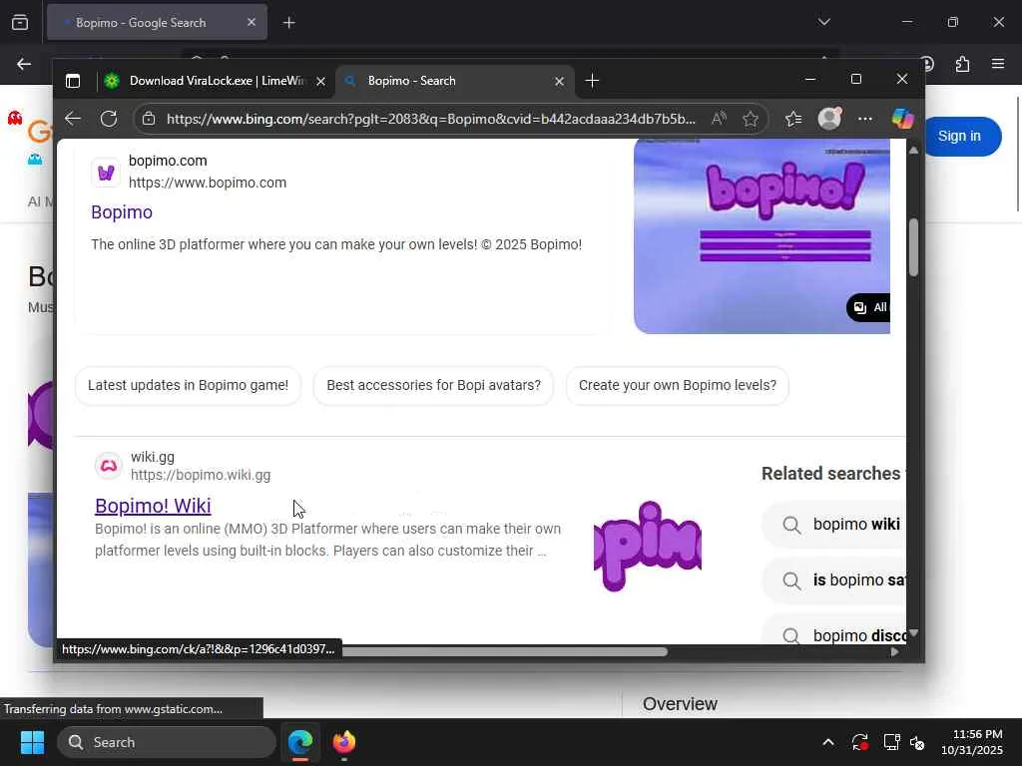View site information lock icon
Viewport: 1022px width, 766px height.
(150, 119)
